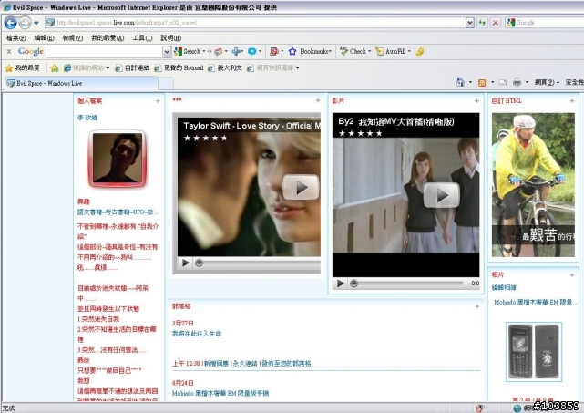584x413 pixels.
Task: Click the Home icon on the command bar
Action: [461, 82]
